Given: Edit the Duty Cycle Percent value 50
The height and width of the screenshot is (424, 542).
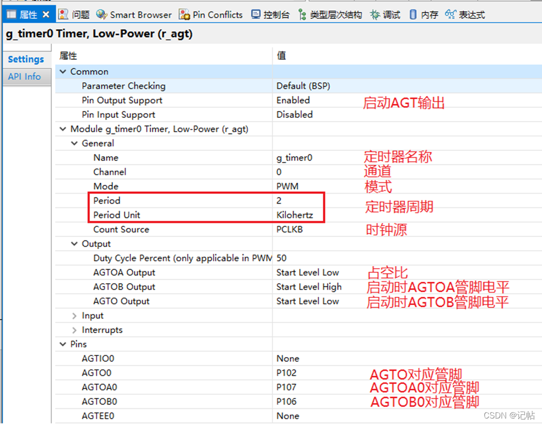Looking at the screenshot, I should coord(282,258).
